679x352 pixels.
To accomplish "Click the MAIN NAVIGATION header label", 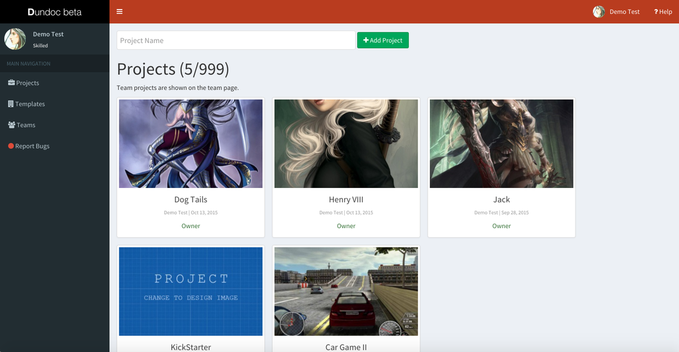I will click(x=28, y=63).
